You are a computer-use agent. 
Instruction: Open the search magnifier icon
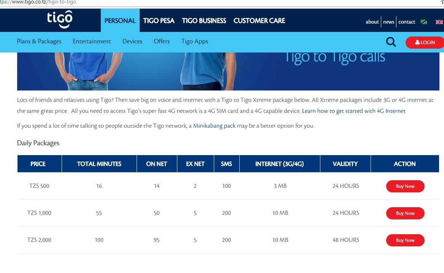click(391, 42)
